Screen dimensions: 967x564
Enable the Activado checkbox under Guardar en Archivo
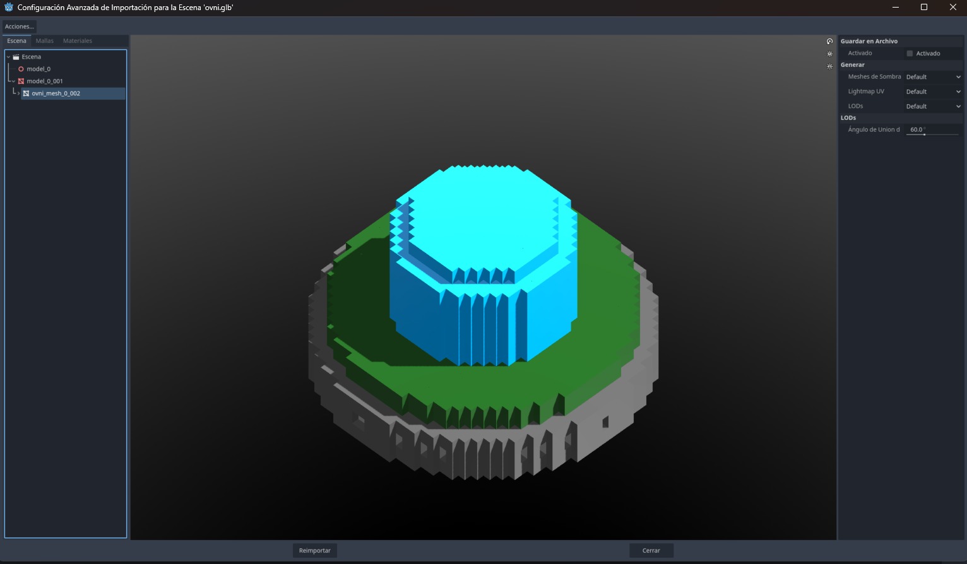click(910, 54)
